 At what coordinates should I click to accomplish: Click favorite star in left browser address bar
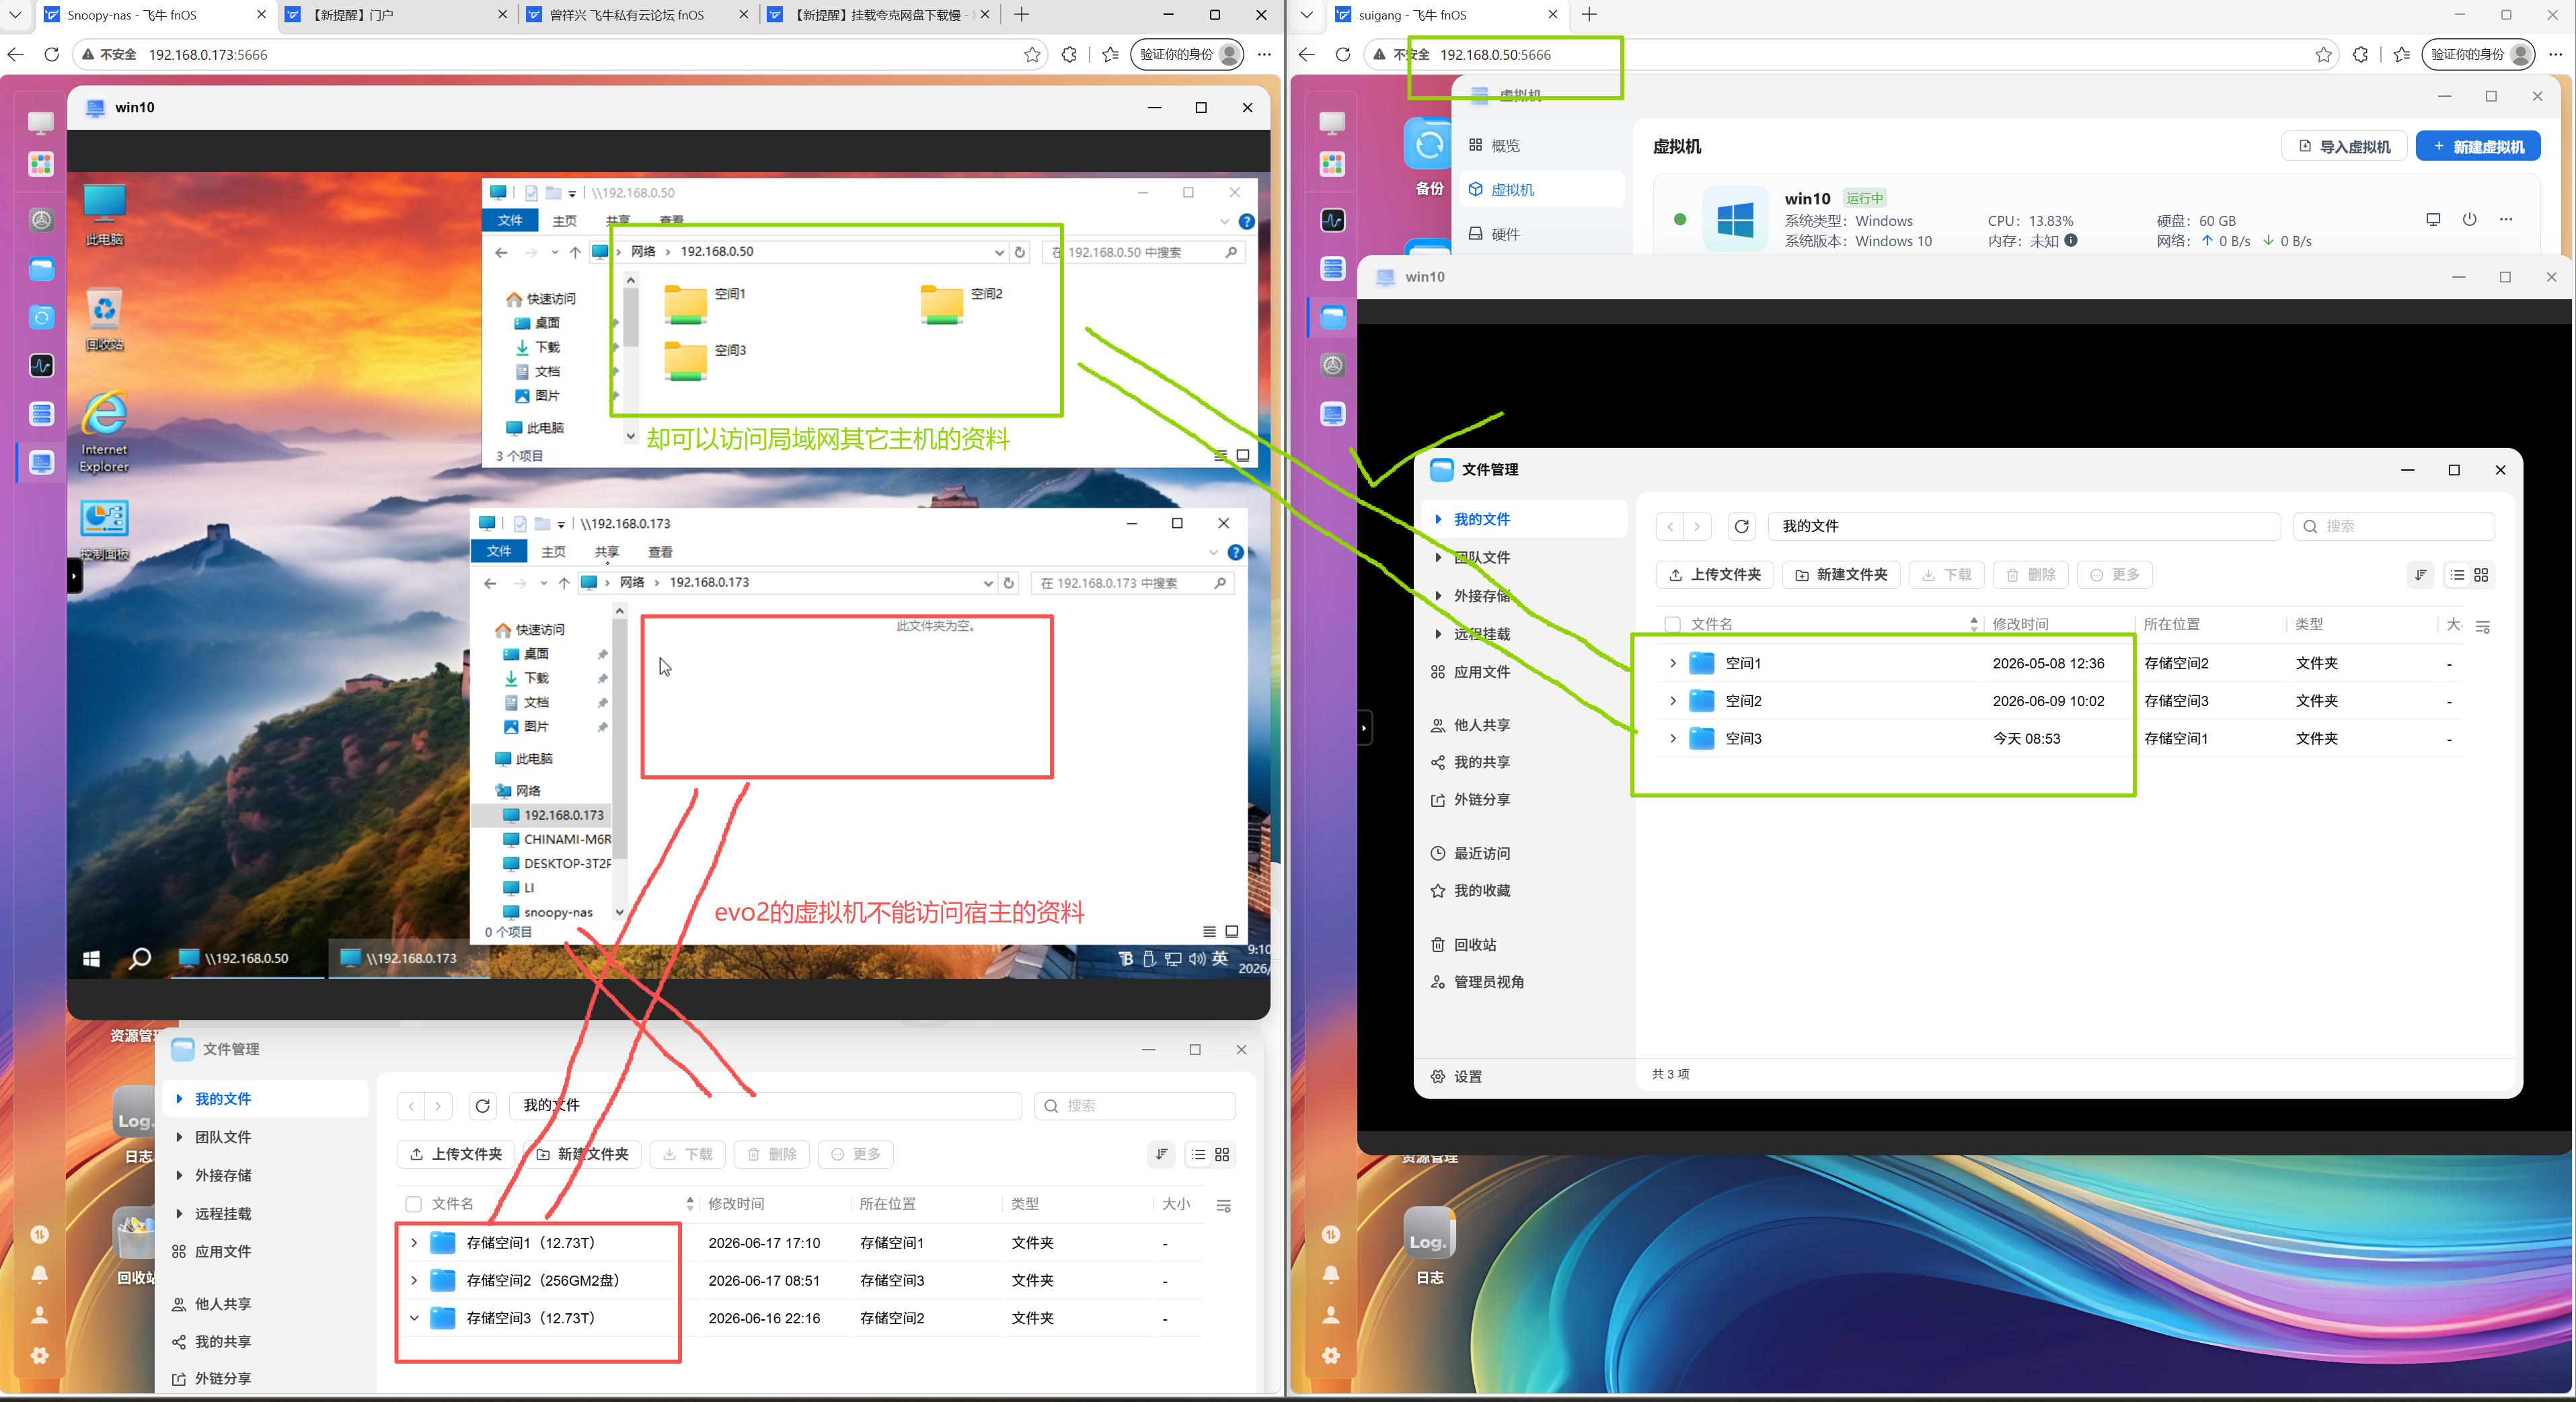[x=1032, y=55]
